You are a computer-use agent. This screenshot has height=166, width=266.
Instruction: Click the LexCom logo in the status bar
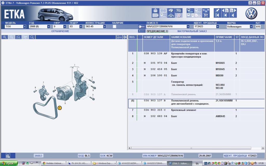click(8, 156)
